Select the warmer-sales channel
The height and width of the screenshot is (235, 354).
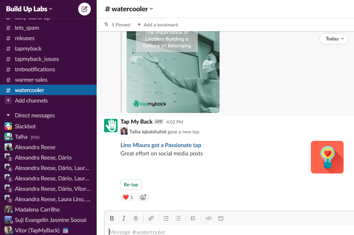[x=48, y=80]
